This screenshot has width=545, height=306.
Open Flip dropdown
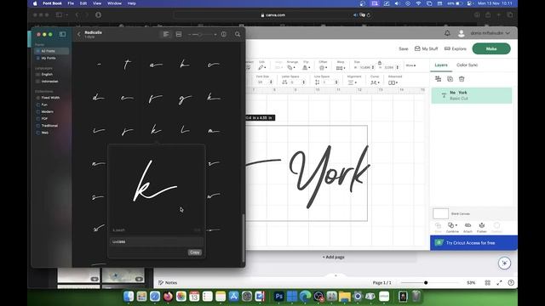(307, 67)
